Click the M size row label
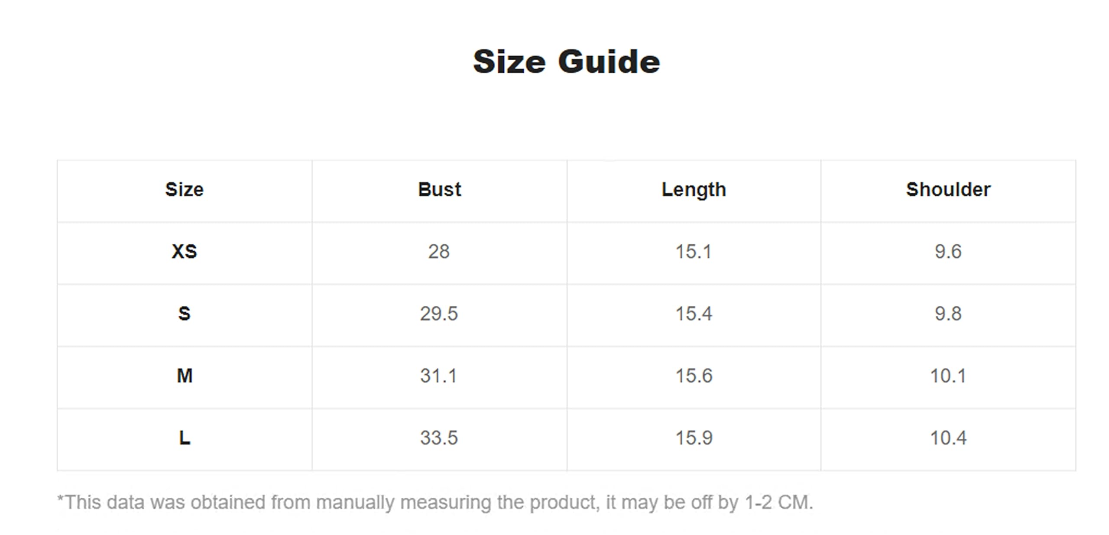The height and width of the screenshot is (535, 1109). coord(185,376)
